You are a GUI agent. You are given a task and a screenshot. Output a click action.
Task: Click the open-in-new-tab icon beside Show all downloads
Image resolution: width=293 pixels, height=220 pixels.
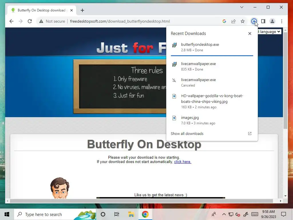click(250, 133)
